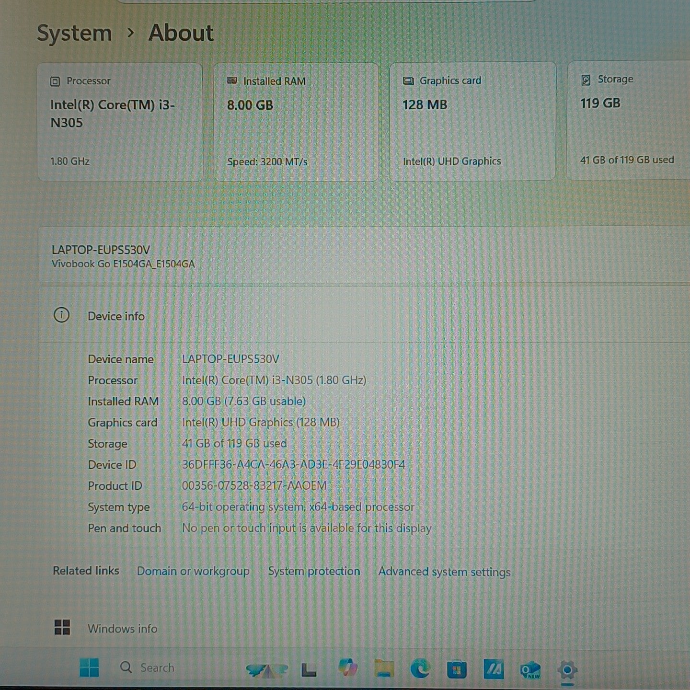Screen dimensions: 690x690
Task: Open Advanced system settings link
Action: (x=444, y=572)
